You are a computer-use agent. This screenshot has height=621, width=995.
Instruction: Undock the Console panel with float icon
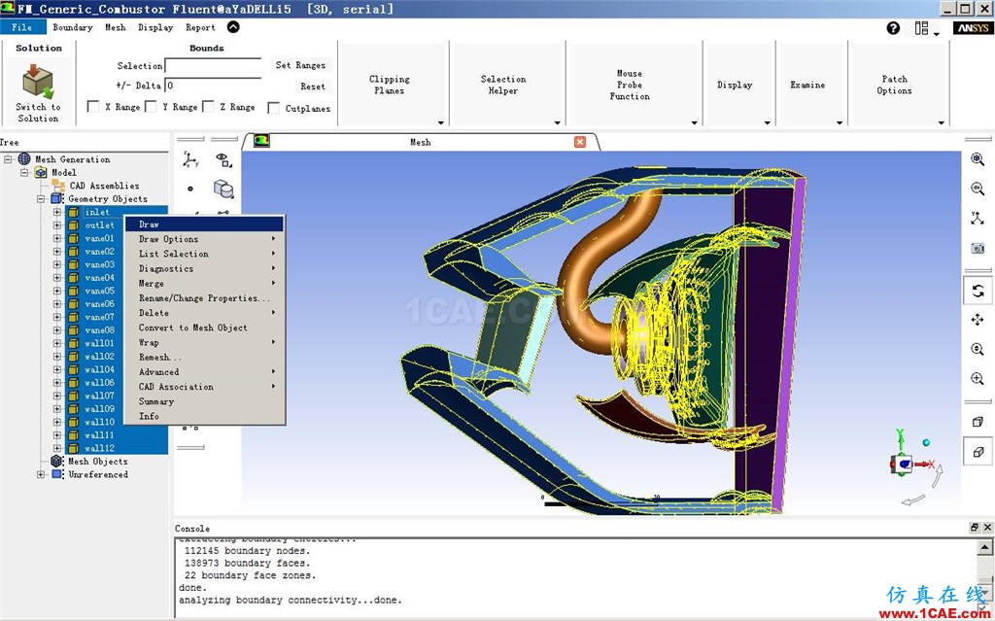(x=975, y=528)
